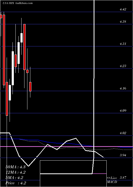Viewport: 133px width, 187px height.
Task: Click the 'USA HIX bullkhan.com' header text
Action: (18, 3)
